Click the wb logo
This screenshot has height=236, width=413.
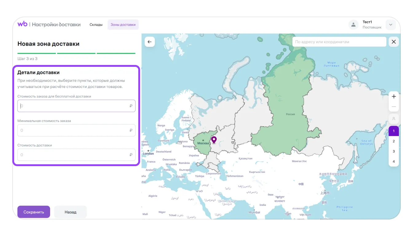tap(22, 24)
